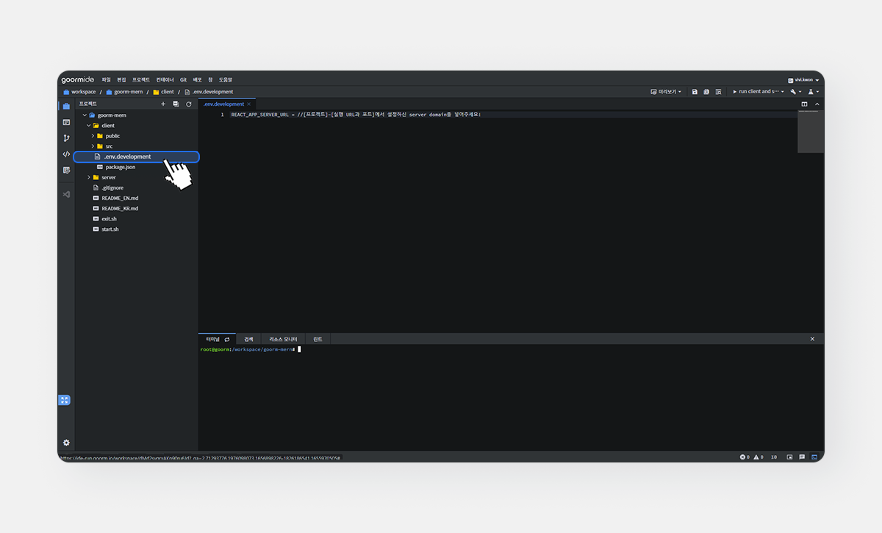Click the Visual Studio logo sidebar icon

(66, 194)
